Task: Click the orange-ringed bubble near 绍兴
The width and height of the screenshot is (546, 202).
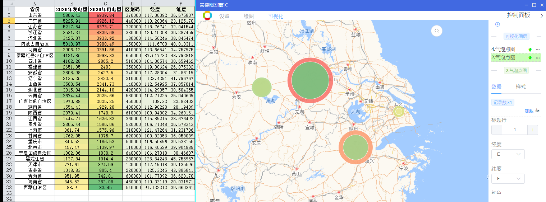Action: point(355,147)
